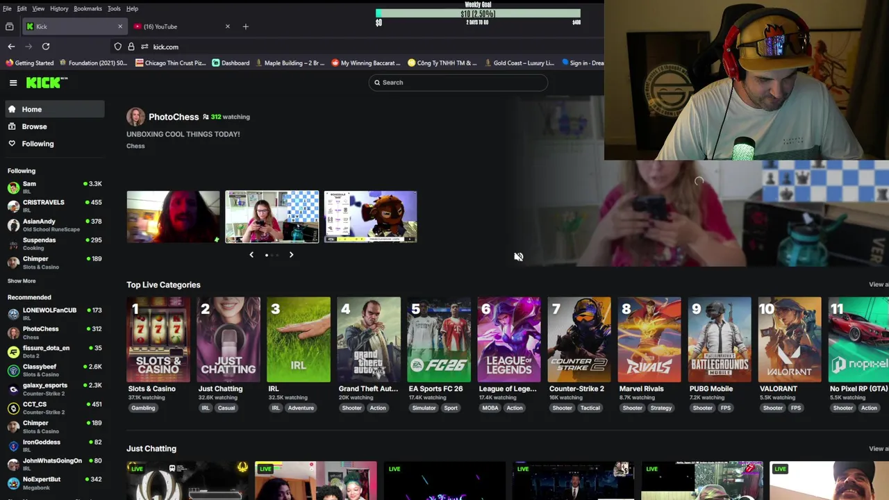Open Following page in sidebar
This screenshot has height=500, width=889.
coord(54,144)
